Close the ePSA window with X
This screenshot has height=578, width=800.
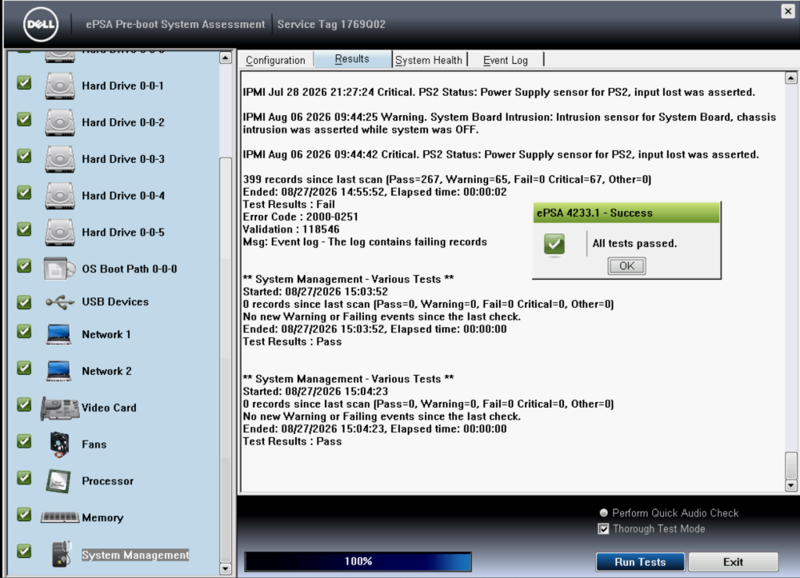[788, 10]
